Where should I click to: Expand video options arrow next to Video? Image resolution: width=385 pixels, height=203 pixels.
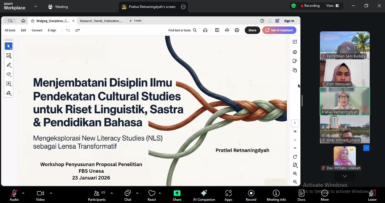tap(51, 193)
